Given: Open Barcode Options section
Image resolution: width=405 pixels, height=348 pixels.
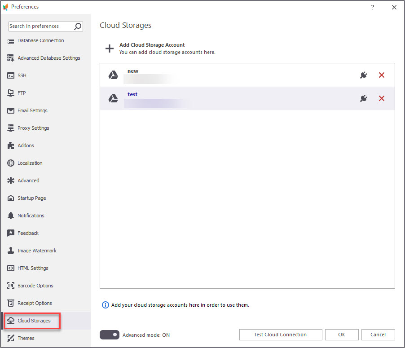Looking at the screenshot, I should [45, 286].
